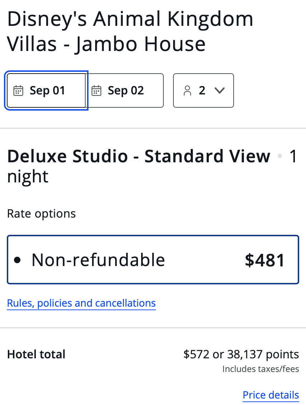Click the 1 night text
The width and height of the screenshot is (306, 405).
28,177
